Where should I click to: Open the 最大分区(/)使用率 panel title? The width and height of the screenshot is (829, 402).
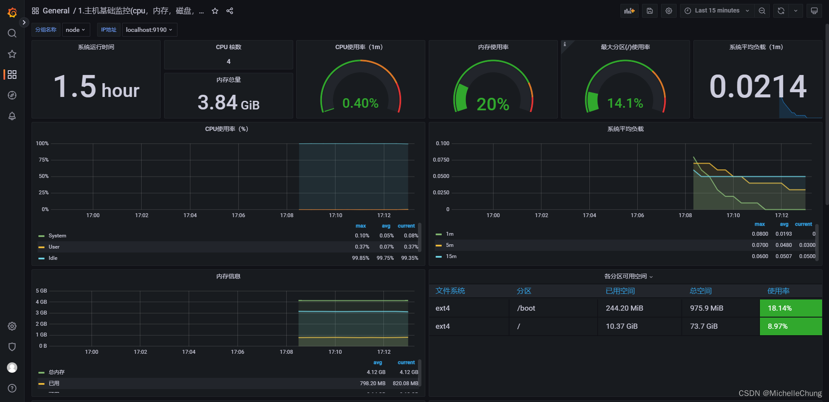(x=625, y=47)
